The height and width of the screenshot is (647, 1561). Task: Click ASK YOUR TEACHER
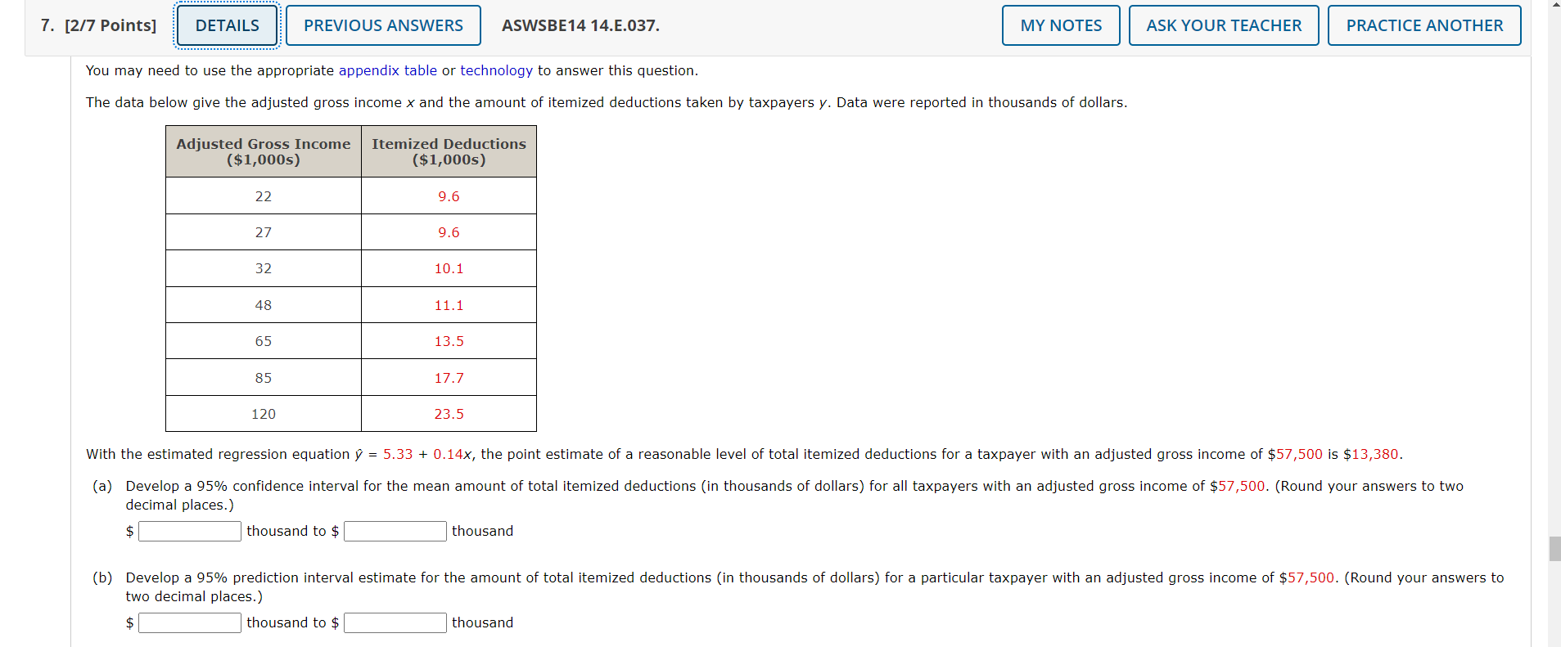(x=1222, y=25)
